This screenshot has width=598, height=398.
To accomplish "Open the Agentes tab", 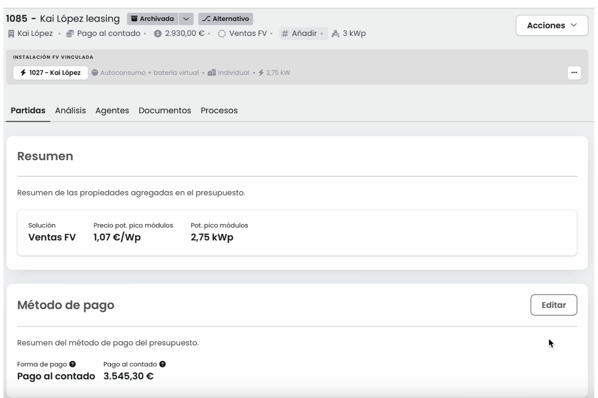I will click(112, 111).
